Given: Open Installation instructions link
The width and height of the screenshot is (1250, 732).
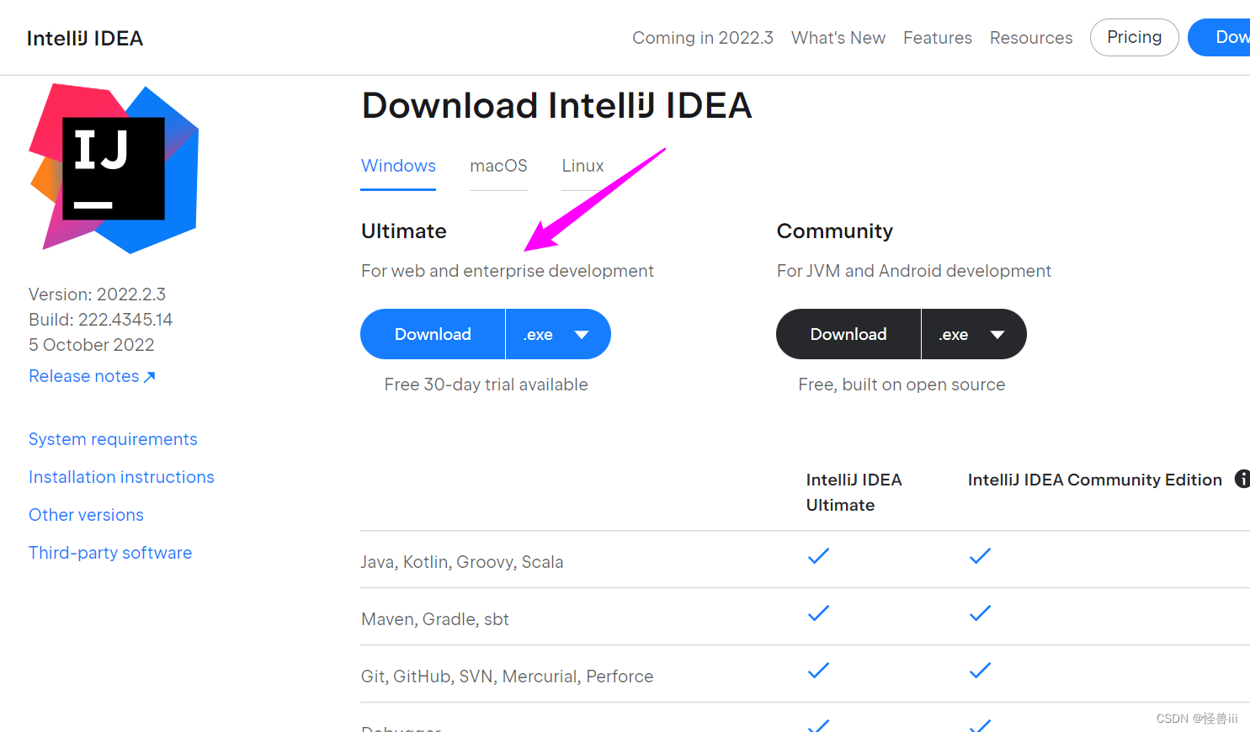Looking at the screenshot, I should click(121, 477).
